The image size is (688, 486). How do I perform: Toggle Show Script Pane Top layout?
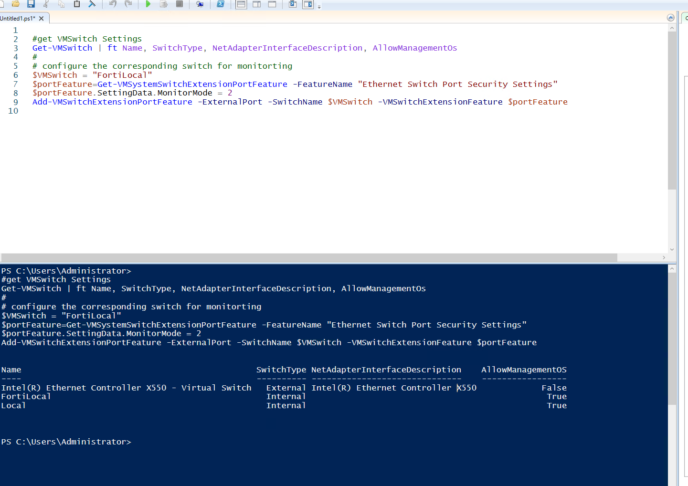click(242, 4)
